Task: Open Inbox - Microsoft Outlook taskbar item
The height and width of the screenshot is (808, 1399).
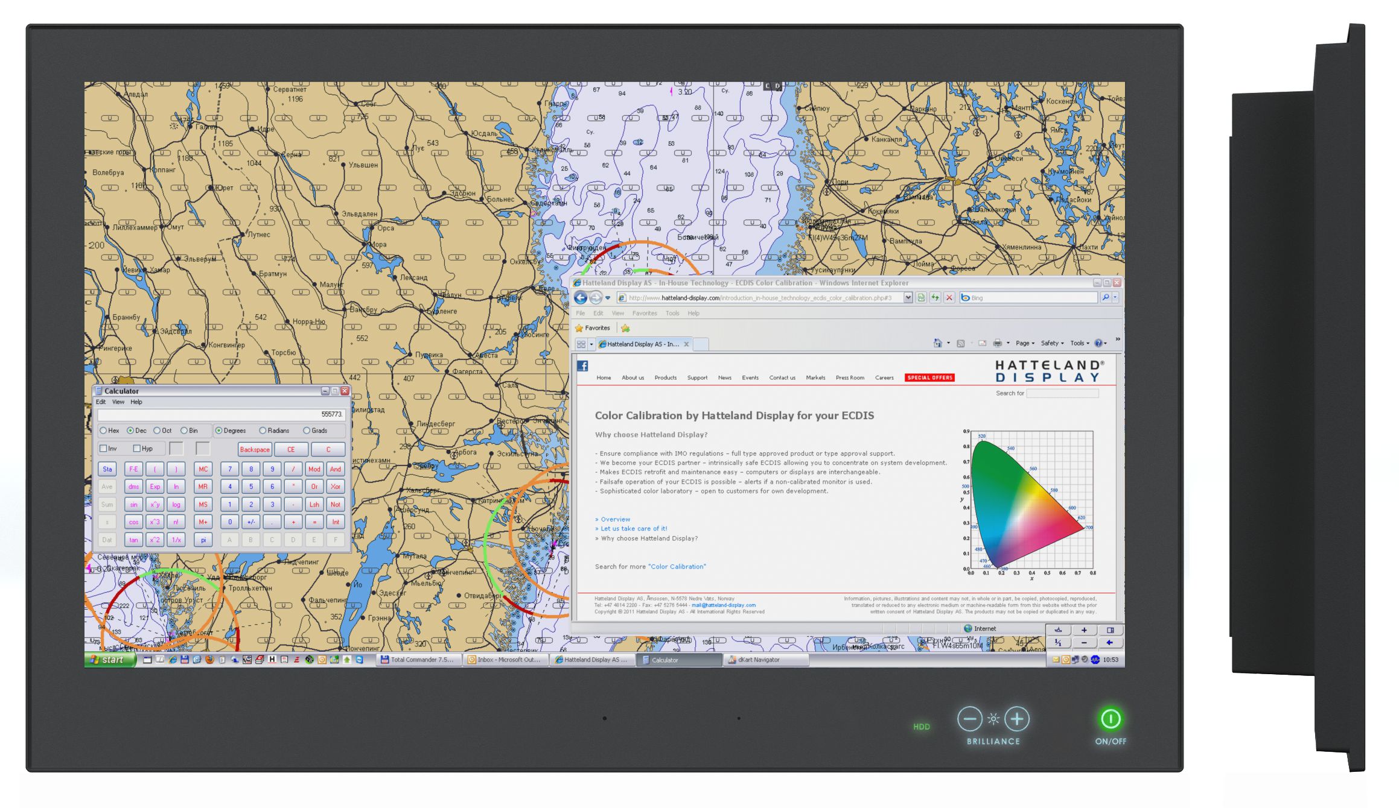Action: [x=506, y=660]
